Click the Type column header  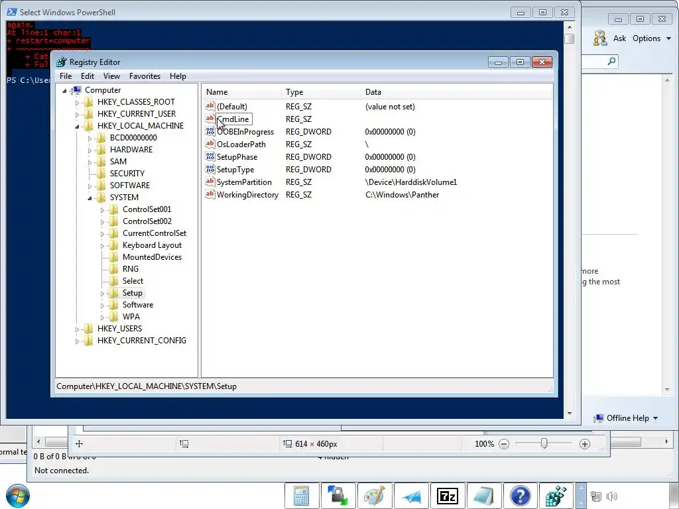pyautogui.click(x=321, y=92)
